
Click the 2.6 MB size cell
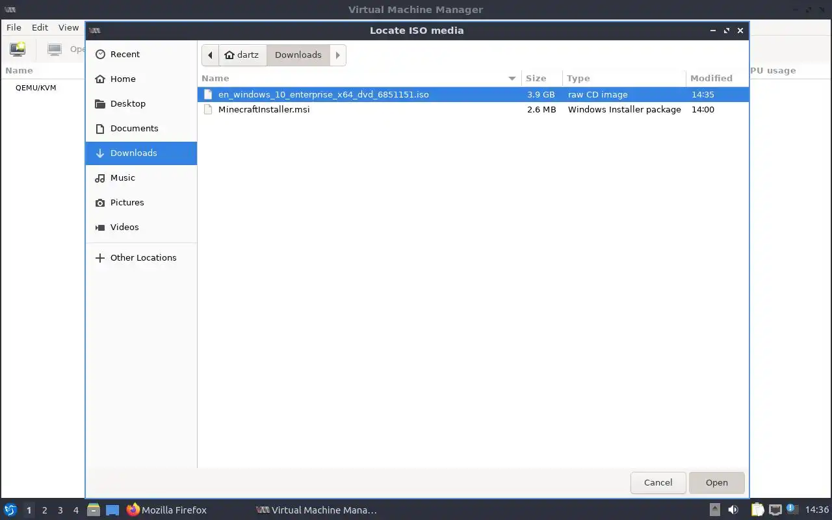[x=541, y=109]
